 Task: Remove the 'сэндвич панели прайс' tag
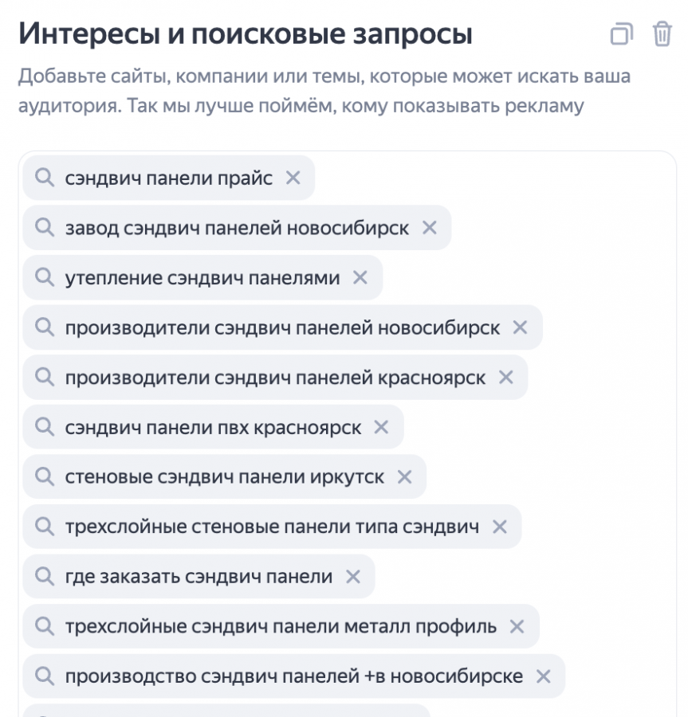pyautogui.click(x=293, y=178)
